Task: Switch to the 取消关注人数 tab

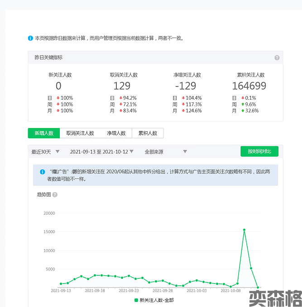Action: point(80,133)
